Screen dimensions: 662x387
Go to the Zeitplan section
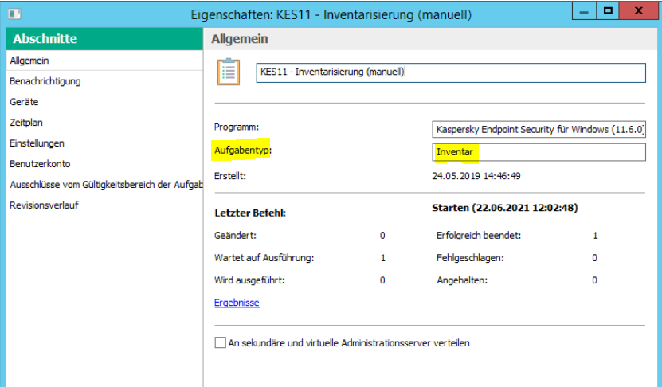[x=26, y=123]
